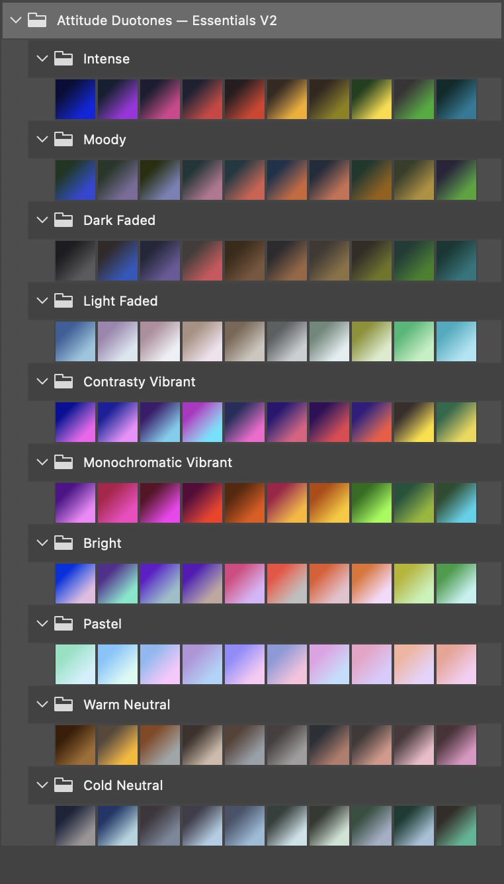Click the Light Faded folder icon
Image resolution: width=504 pixels, height=884 pixels.
(x=63, y=300)
